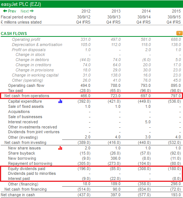Image resolution: width=183 pixels, height=198 pixels.
Task: Click the (358.0) other financing value
Action: [144, 184]
